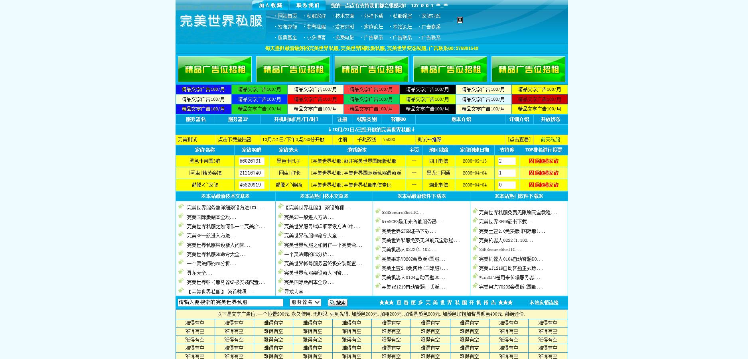Click the 完美世界私服 site logo

coord(221,22)
